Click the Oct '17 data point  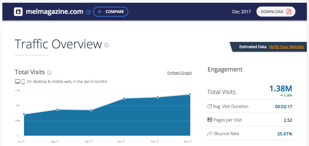tap(124, 98)
